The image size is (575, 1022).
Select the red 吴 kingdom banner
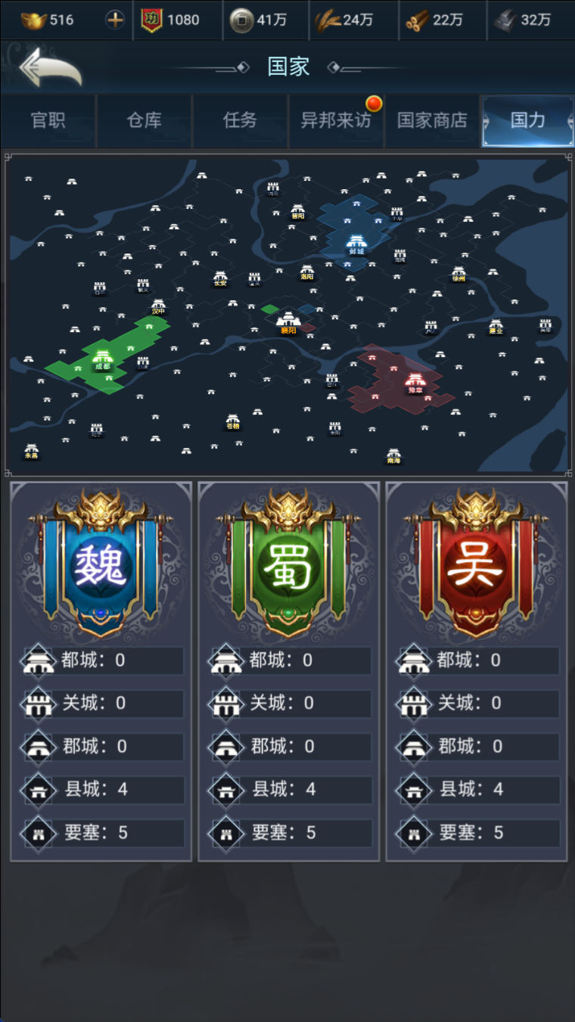[x=476, y=564]
